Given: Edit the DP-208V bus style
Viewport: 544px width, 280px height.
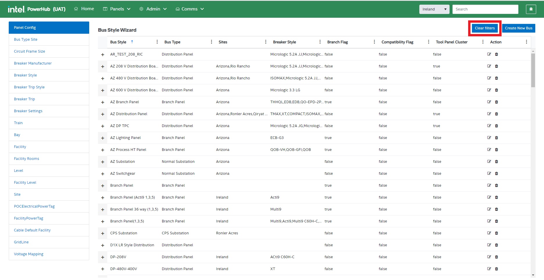Looking at the screenshot, I should pos(489,257).
